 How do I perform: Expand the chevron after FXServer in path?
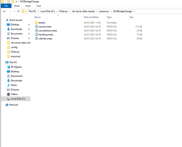coord(70,11)
